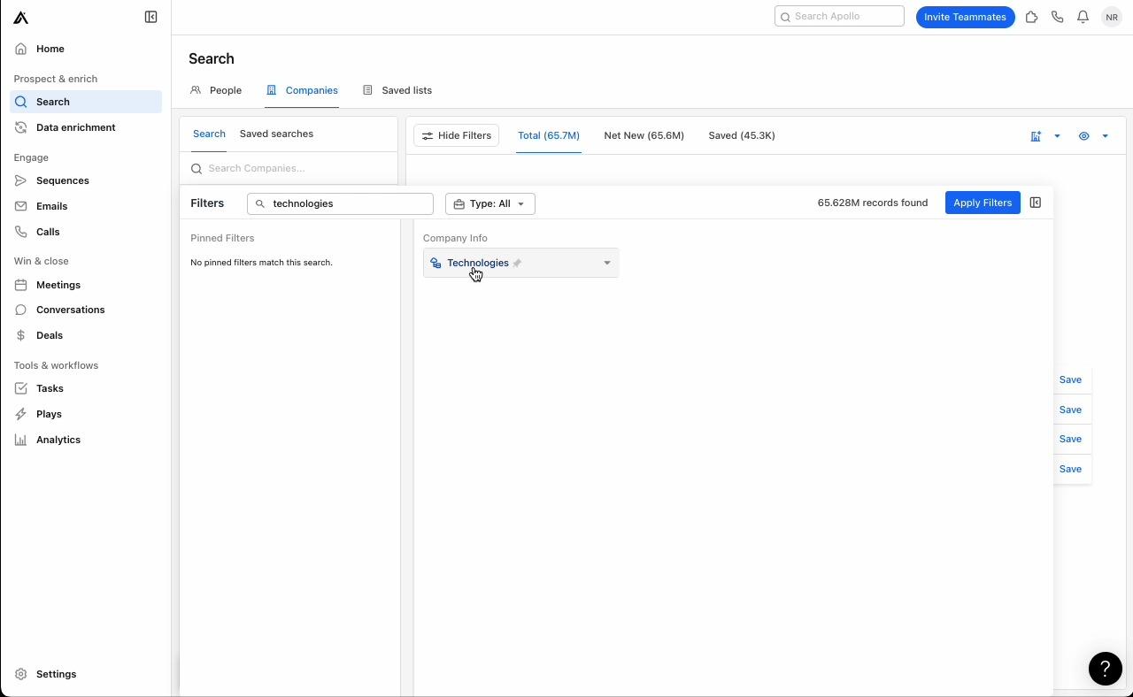The image size is (1133, 697).
Task: Click the company import icon top right
Action: (x=1036, y=136)
